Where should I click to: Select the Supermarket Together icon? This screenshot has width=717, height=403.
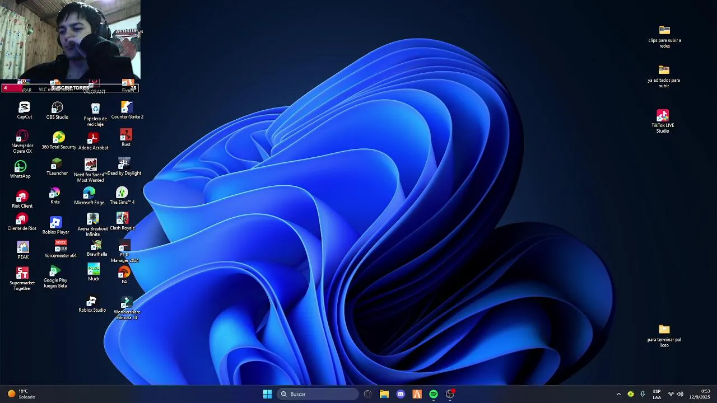22,279
